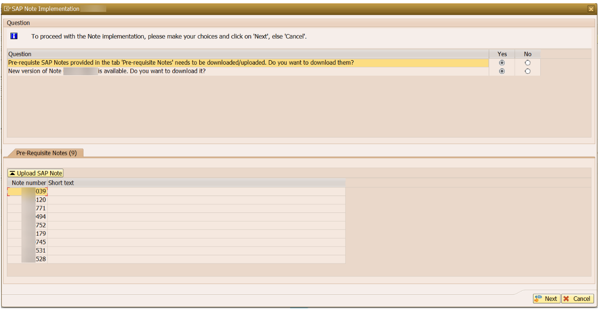600x310 pixels.
Task: Click the Next button
Action: pos(546,299)
